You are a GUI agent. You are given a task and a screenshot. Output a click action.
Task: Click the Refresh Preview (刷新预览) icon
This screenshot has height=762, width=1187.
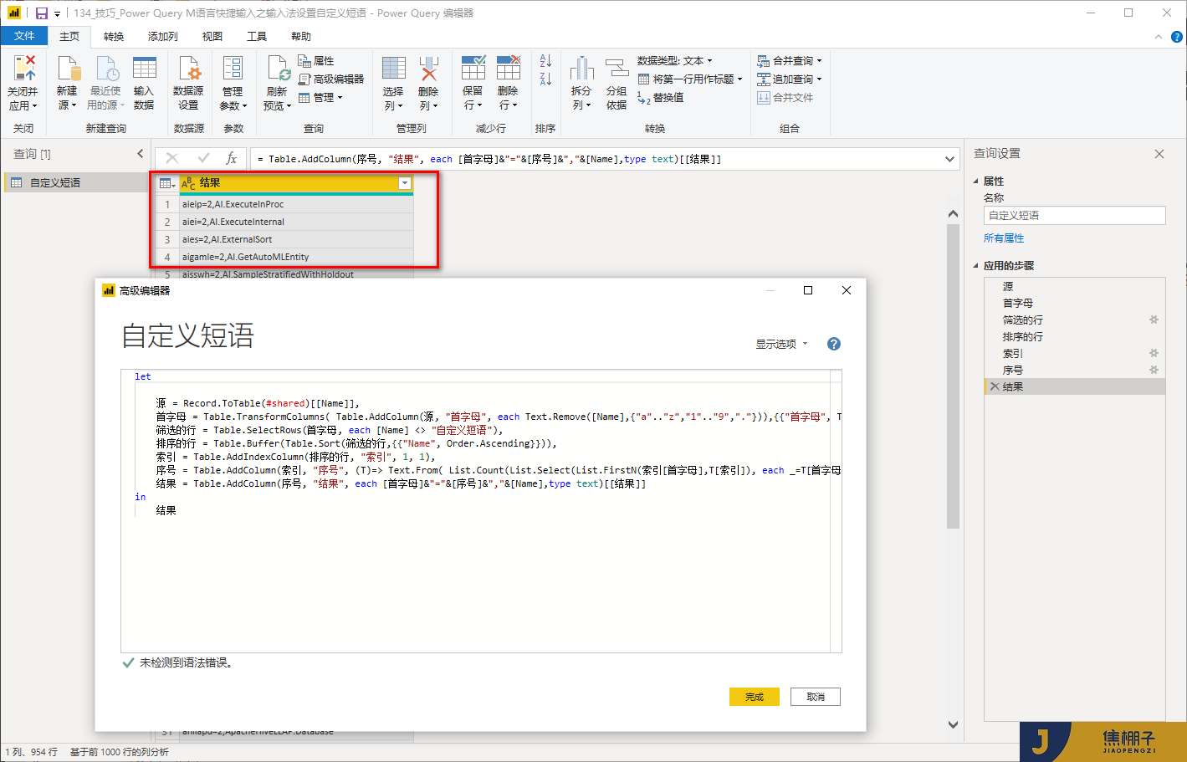[x=277, y=69]
